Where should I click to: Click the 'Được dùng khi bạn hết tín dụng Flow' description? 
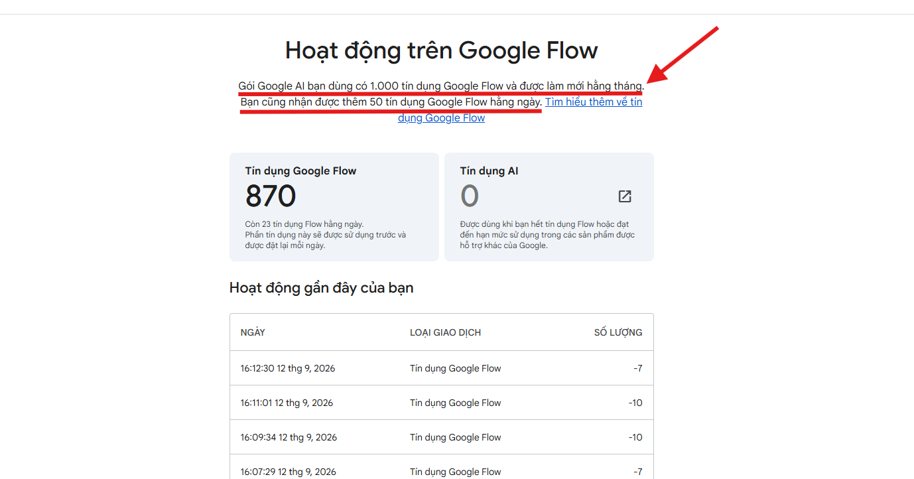point(547,235)
